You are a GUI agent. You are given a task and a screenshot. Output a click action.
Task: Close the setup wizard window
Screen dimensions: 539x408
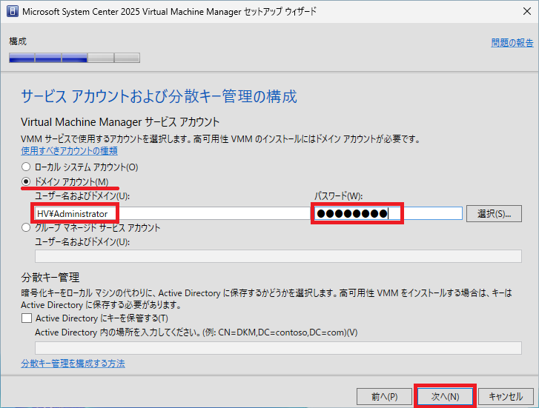526,11
